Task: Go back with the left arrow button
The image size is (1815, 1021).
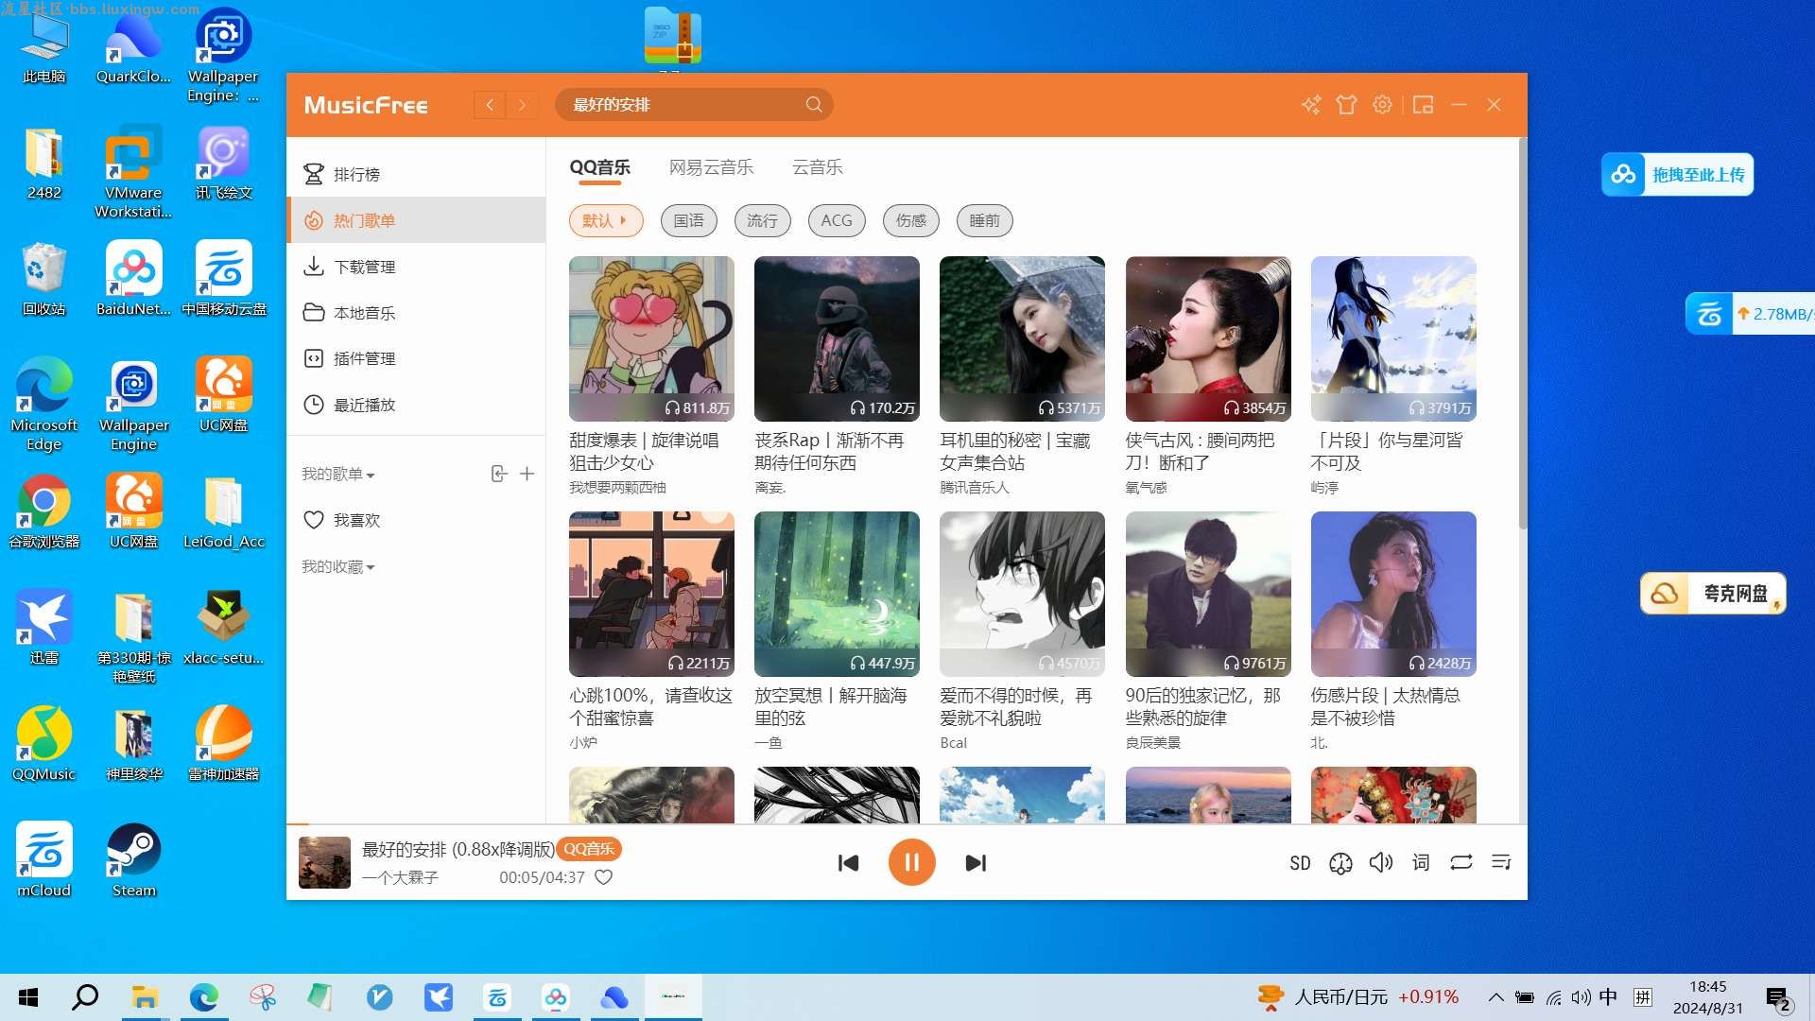Action: 490,105
